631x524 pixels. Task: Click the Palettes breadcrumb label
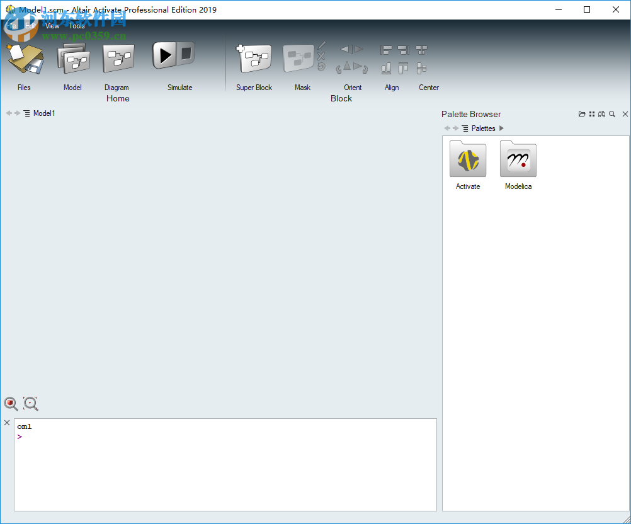tap(483, 128)
